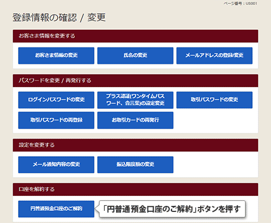The image size is (271, 223).
Task: Open プラス認証 (ワンタイムパスワード) settings button
Action: click(135, 100)
